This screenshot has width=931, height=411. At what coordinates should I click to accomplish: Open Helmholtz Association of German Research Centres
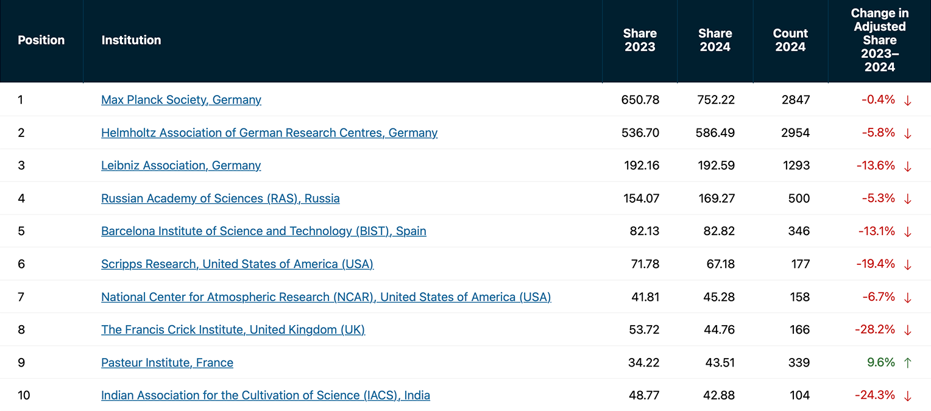269,133
